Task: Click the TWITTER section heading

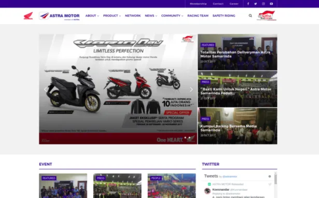Action: [x=211, y=164]
